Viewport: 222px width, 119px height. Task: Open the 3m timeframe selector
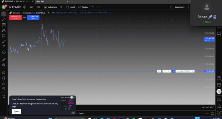[x=31, y=7]
